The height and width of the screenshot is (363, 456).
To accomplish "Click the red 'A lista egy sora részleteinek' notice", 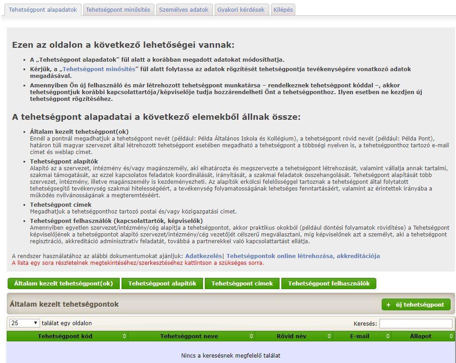I will pyautogui.click(x=138, y=263).
